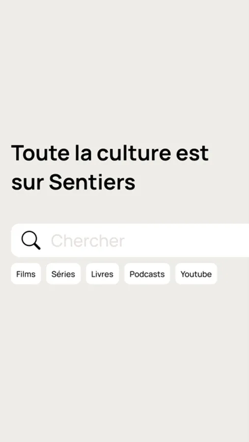Choose the Livres category chip
249x442 pixels.
tap(102, 274)
